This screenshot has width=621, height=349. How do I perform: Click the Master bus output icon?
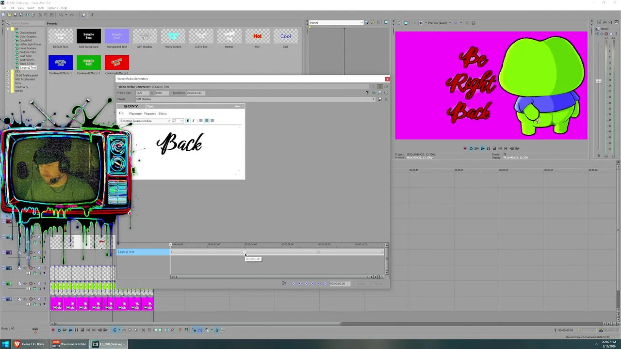click(597, 29)
